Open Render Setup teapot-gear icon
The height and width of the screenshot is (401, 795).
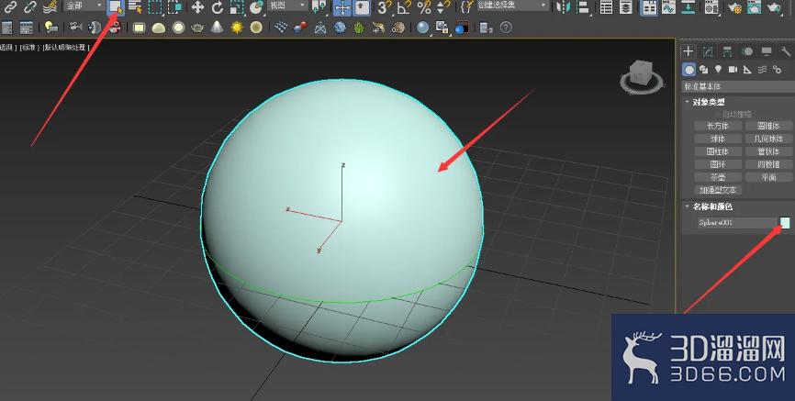coord(734,7)
